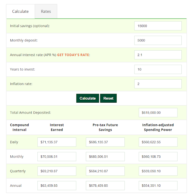Open the Rates tab
Viewport: 193px width, 195px height.
46,12
